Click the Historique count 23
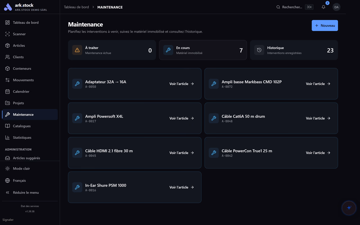The image size is (360, 225). pos(330,50)
